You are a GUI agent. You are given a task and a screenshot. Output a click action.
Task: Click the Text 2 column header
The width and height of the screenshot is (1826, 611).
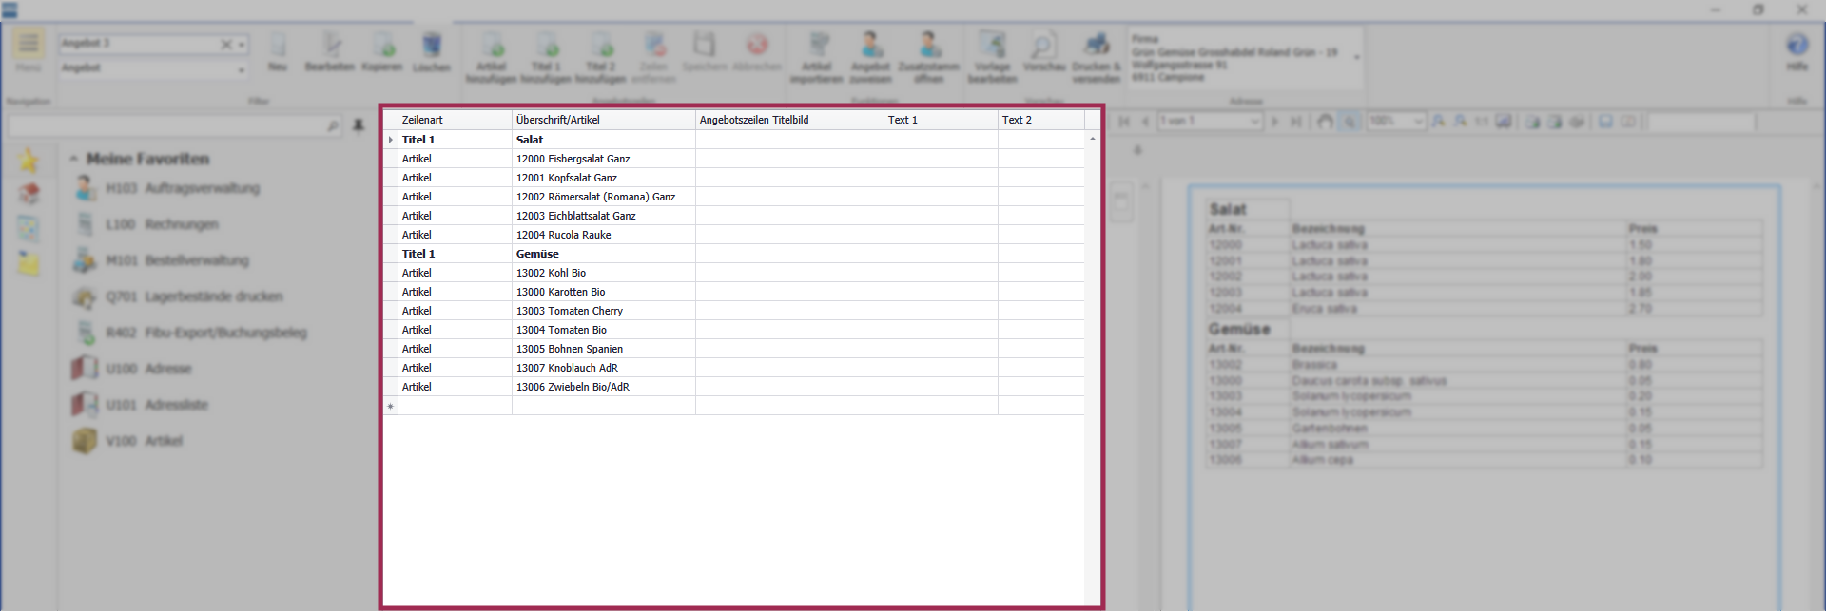[1041, 120]
